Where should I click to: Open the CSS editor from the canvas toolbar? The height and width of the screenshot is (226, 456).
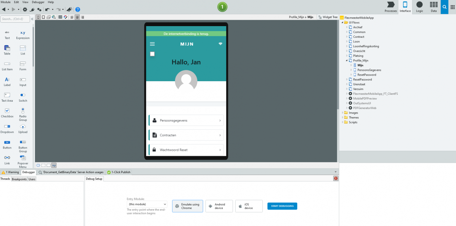(x=60, y=17)
